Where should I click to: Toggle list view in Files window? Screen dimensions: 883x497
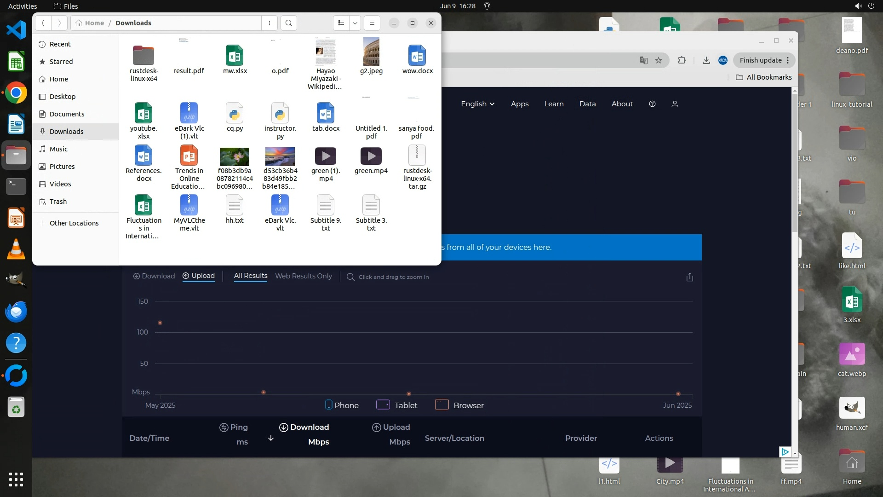pyautogui.click(x=341, y=23)
